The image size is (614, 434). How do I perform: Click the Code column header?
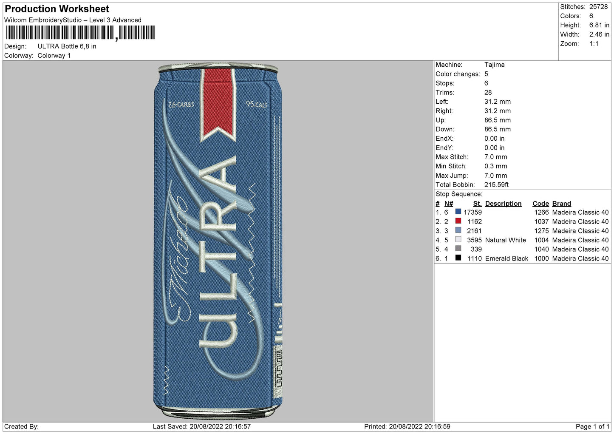click(x=540, y=204)
